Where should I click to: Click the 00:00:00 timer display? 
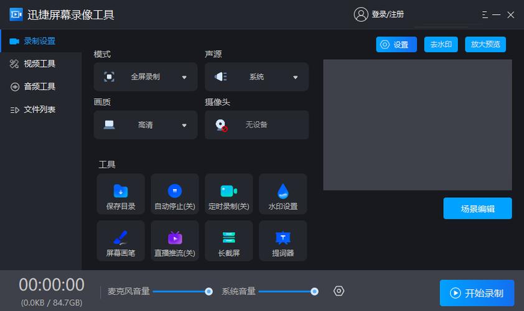click(52, 285)
